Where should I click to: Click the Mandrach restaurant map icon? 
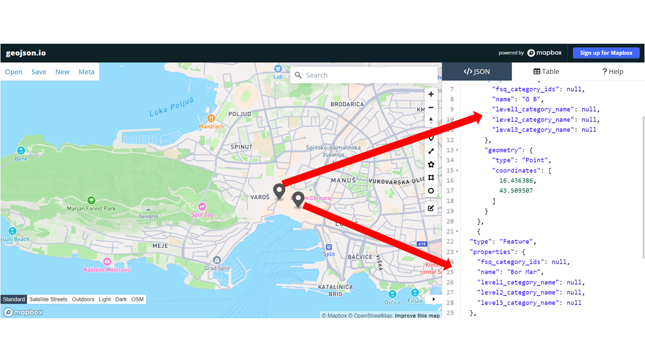(x=211, y=118)
